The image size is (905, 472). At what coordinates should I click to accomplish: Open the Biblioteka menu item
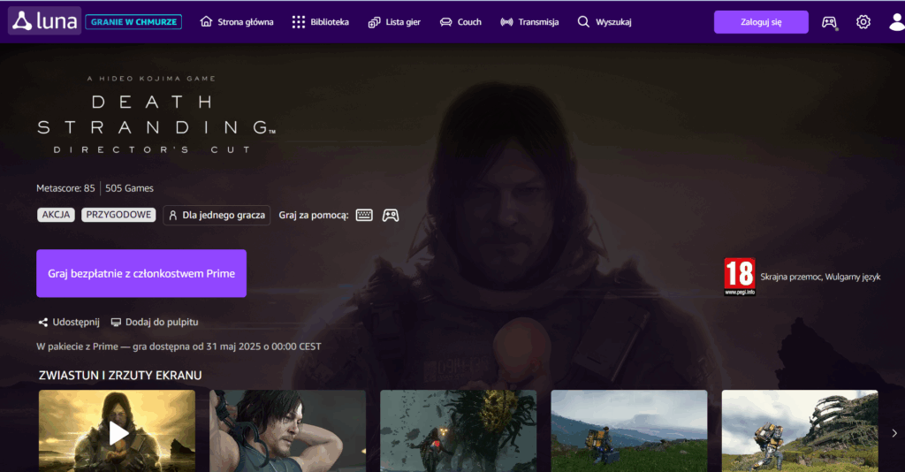click(x=320, y=22)
